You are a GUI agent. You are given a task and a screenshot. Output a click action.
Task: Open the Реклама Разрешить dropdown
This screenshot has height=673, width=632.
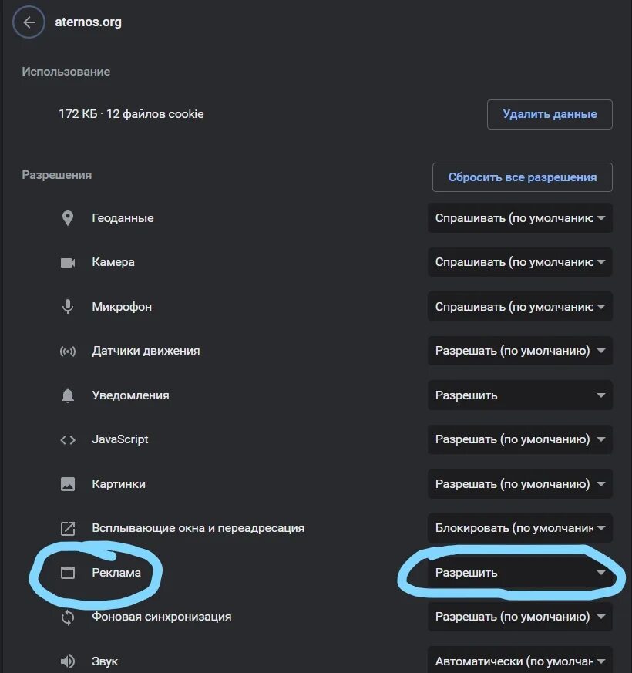click(x=520, y=573)
